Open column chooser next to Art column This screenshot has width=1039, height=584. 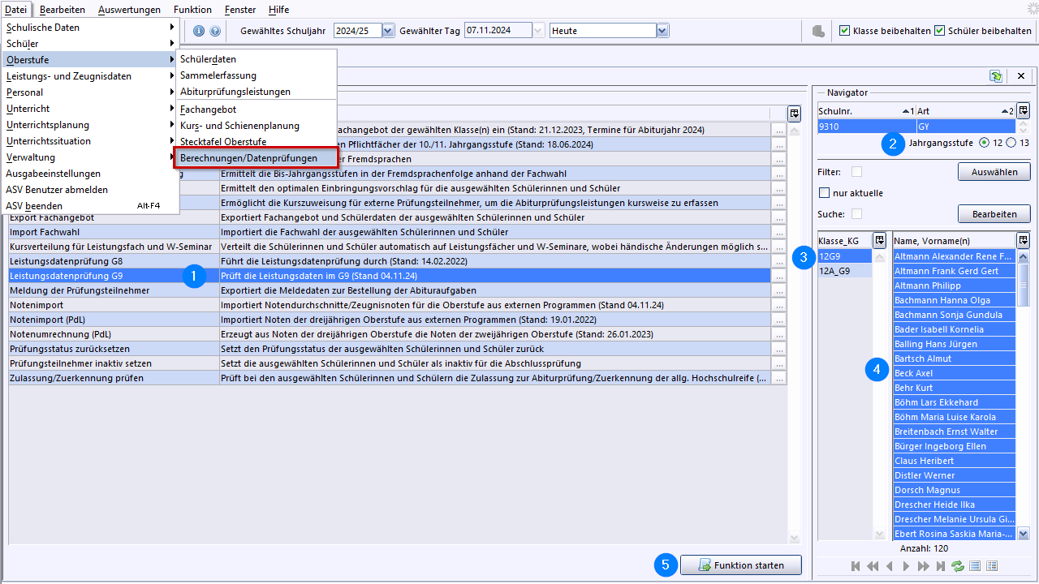1023,110
